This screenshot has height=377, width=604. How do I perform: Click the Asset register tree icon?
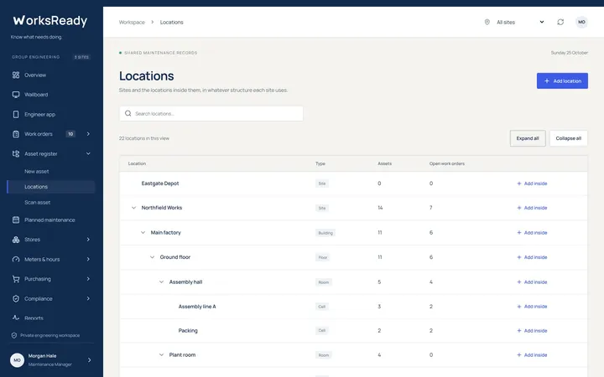tap(16, 153)
